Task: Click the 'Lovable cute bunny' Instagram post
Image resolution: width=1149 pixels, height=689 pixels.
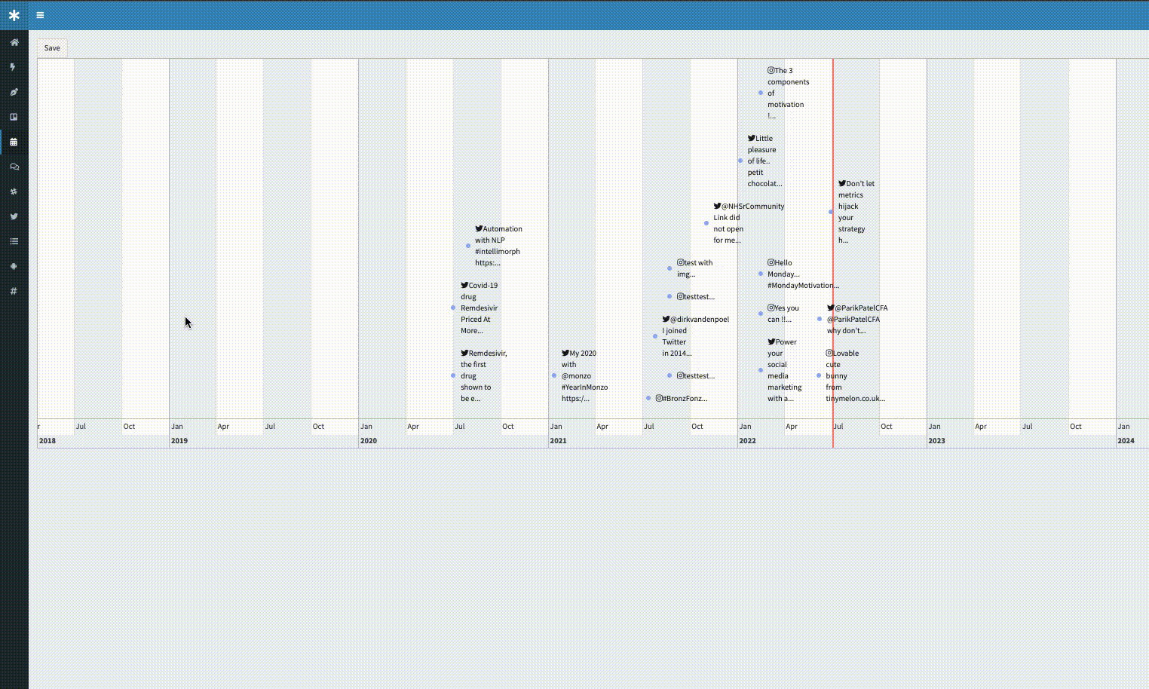Action: (855, 375)
